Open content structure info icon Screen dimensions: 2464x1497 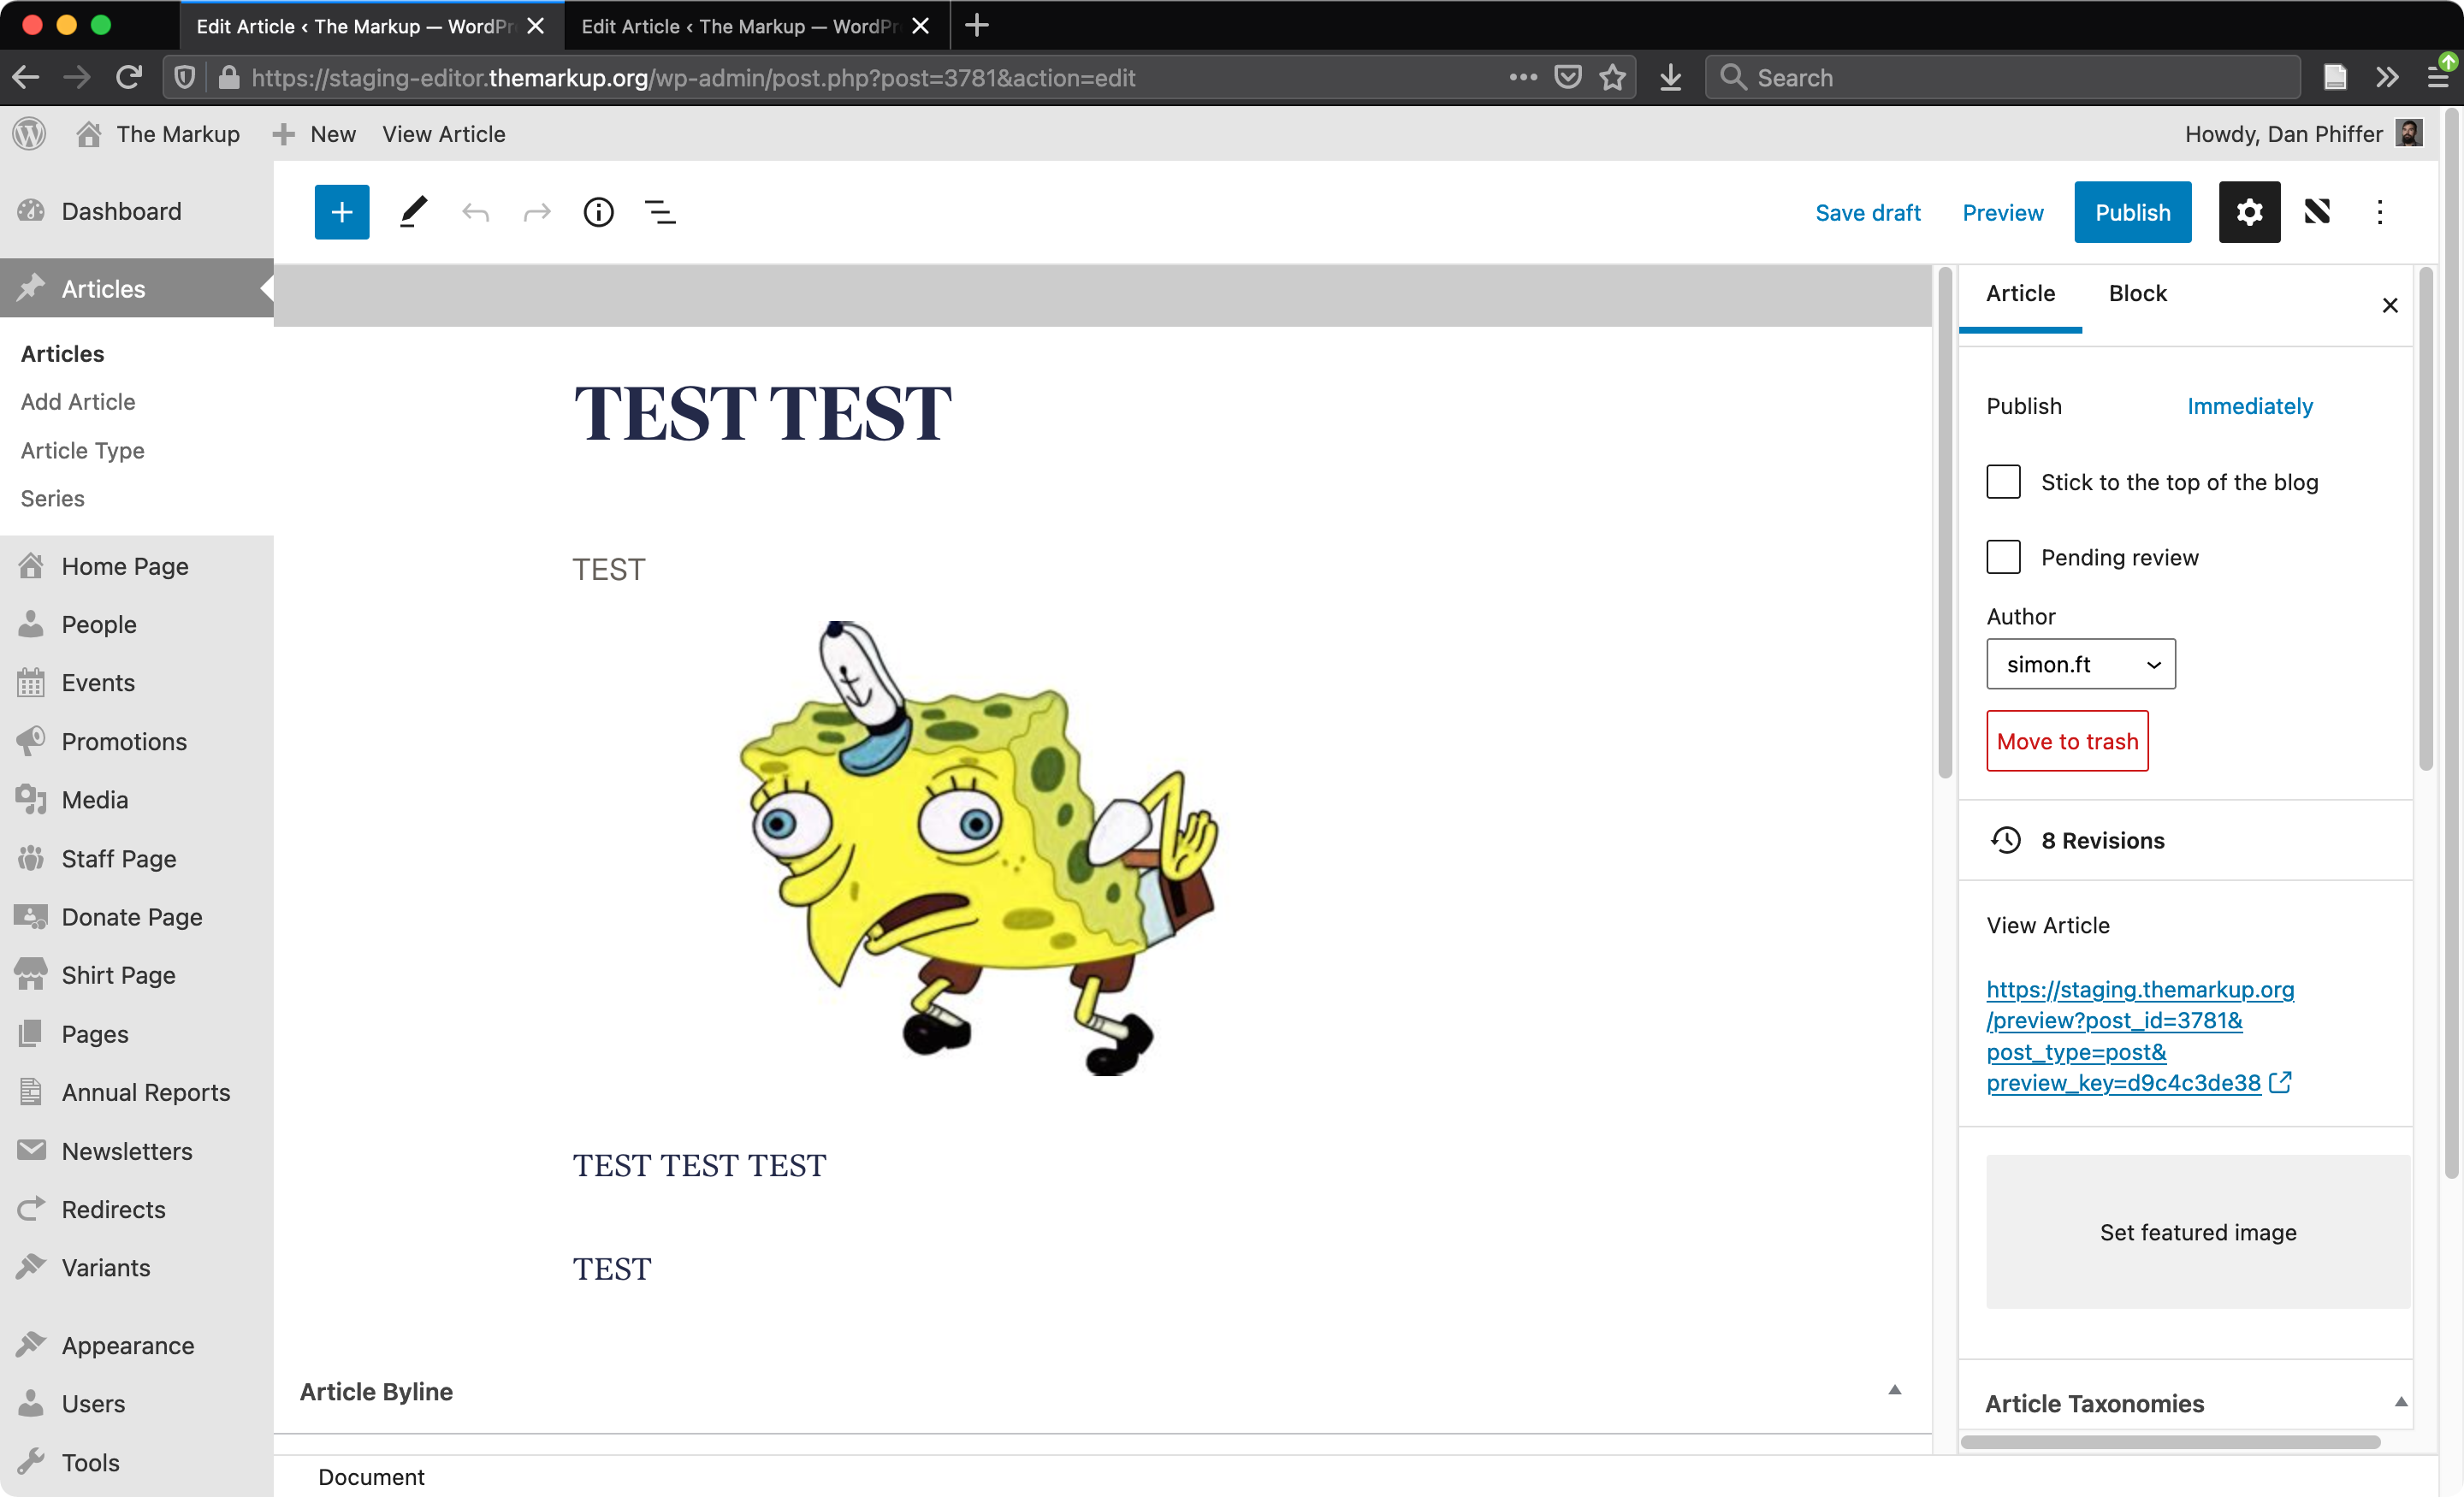(598, 212)
